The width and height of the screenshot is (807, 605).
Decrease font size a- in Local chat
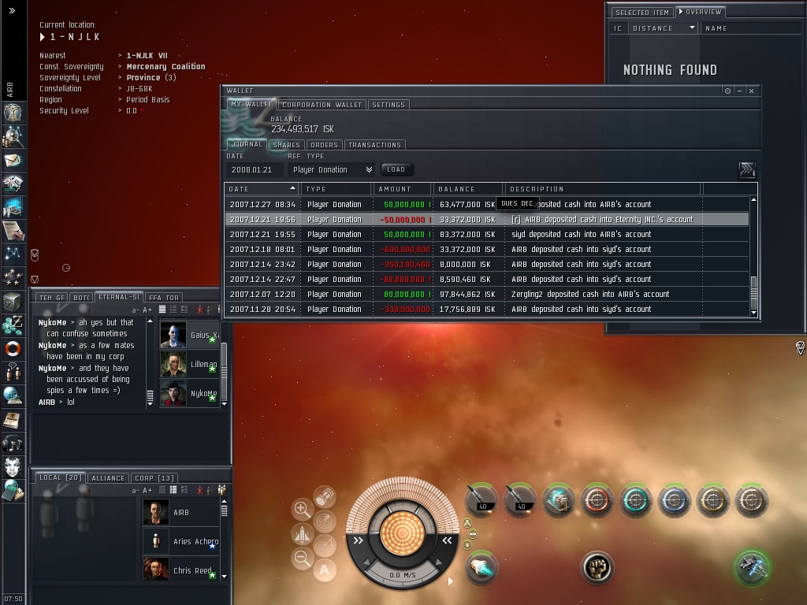point(136,490)
